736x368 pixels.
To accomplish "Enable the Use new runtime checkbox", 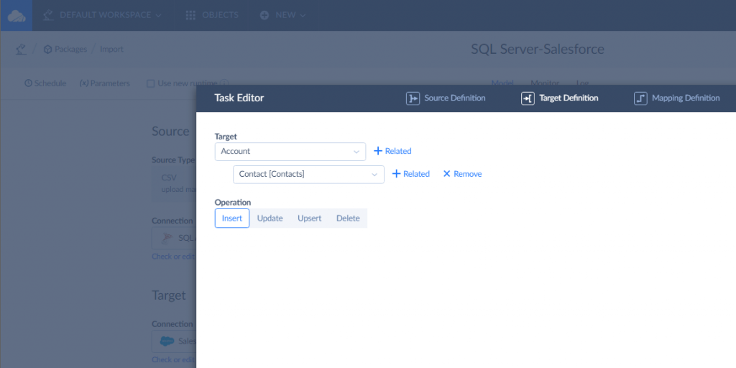I will [151, 83].
